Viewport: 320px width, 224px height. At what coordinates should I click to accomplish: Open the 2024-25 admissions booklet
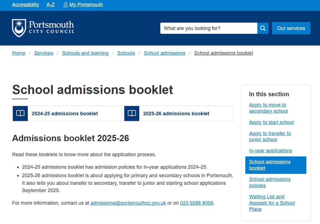65,114
